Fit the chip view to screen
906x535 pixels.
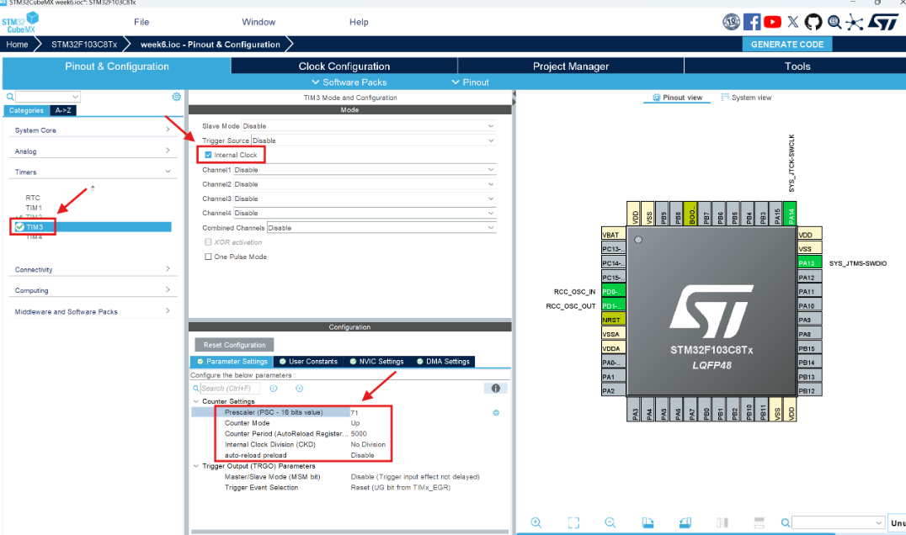coord(573,522)
